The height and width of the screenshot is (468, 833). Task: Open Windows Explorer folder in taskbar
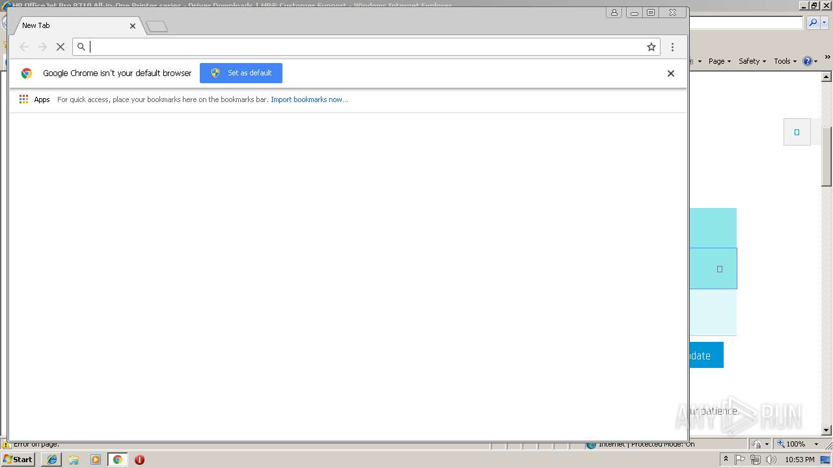[x=74, y=459]
